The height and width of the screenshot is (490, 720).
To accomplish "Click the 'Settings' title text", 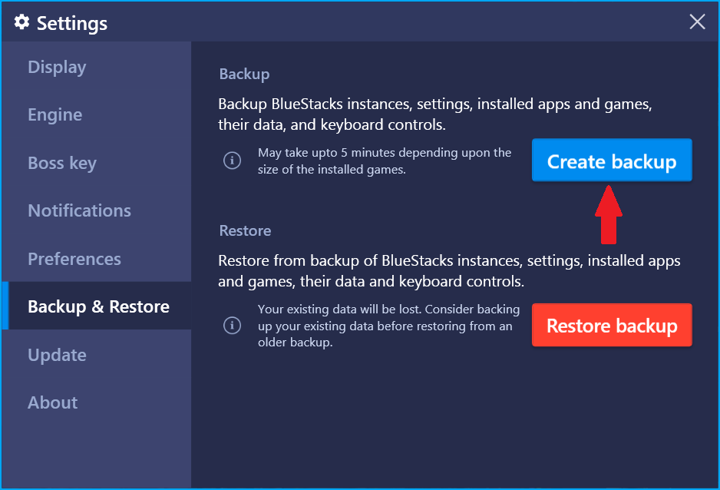I will click(x=72, y=23).
